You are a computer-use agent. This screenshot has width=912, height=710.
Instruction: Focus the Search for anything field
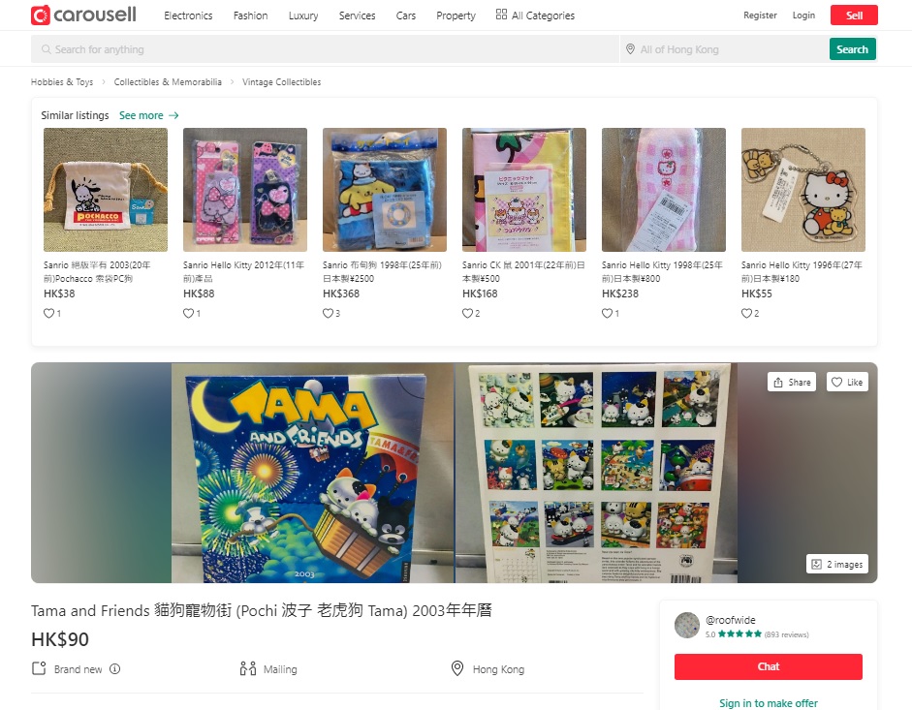325,49
